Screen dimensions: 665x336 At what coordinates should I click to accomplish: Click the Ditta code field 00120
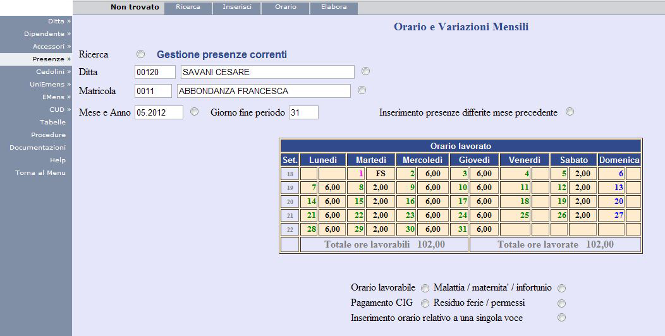[x=155, y=72]
